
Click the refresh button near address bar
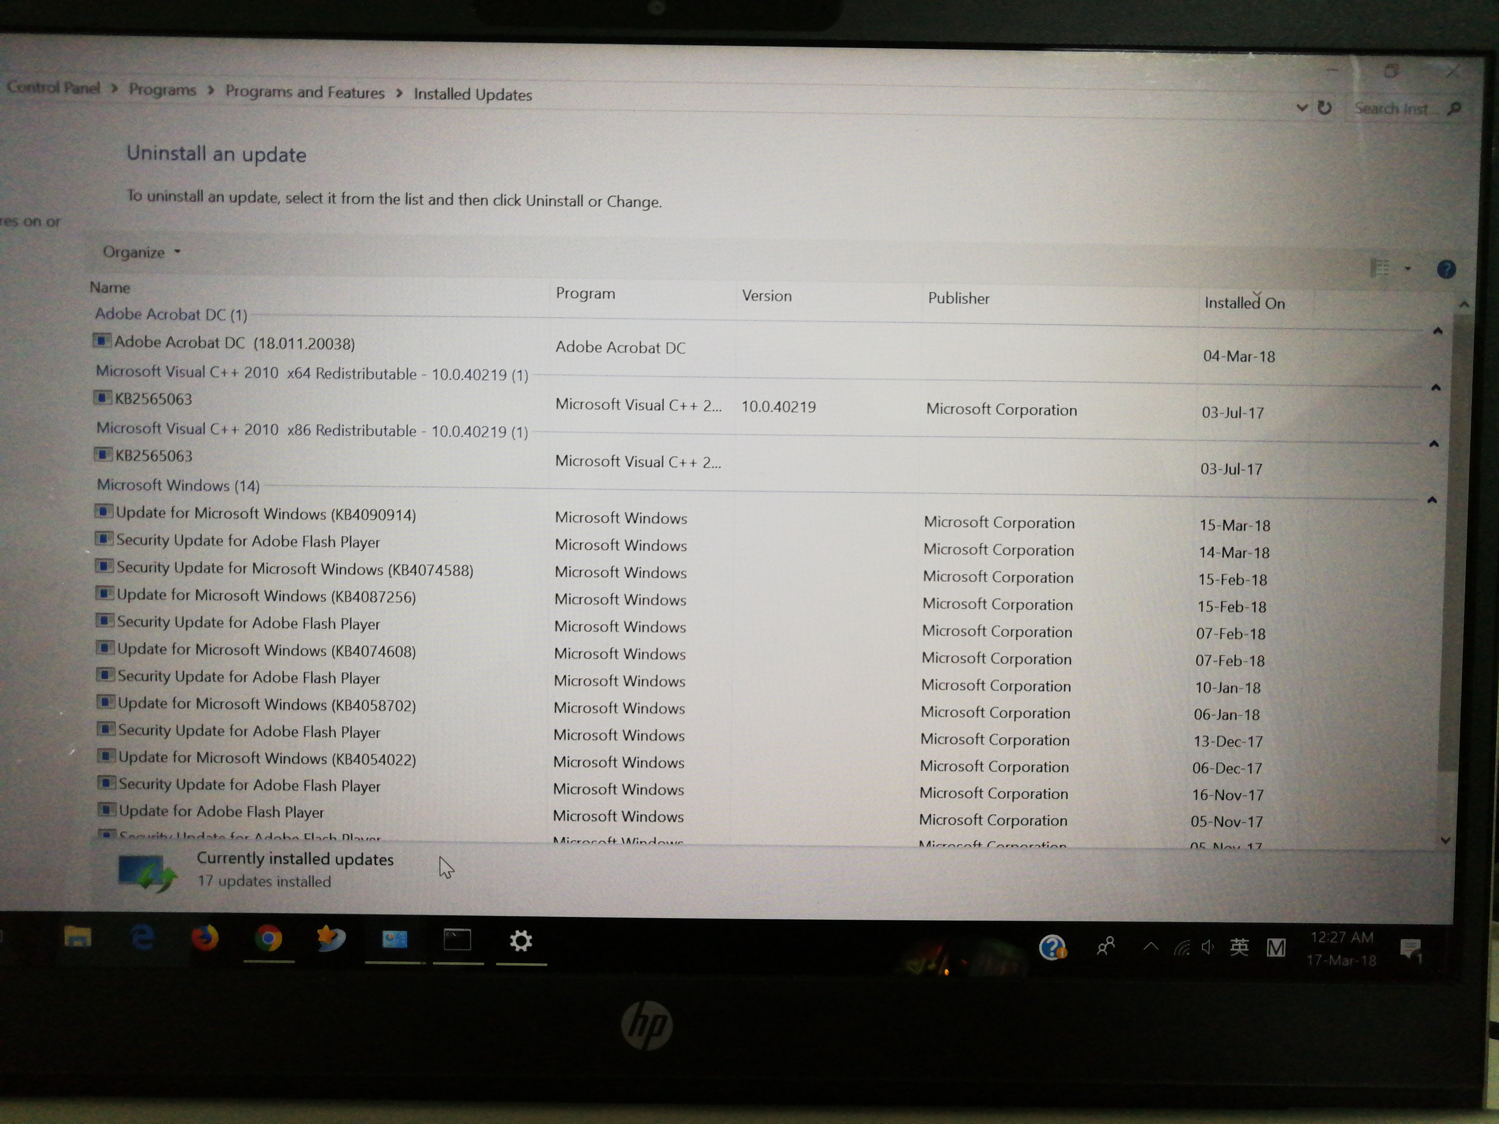(x=1324, y=108)
